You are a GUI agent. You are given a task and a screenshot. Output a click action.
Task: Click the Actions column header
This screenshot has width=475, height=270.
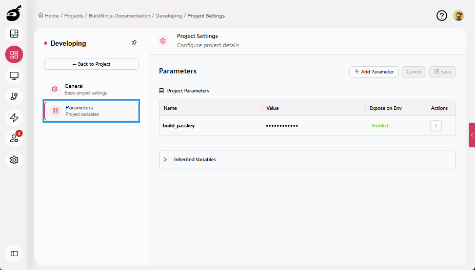coord(439,108)
